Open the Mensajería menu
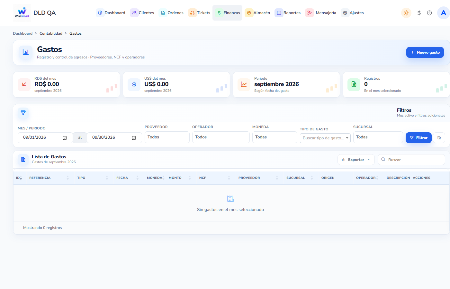450x289 pixels. [321, 13]
